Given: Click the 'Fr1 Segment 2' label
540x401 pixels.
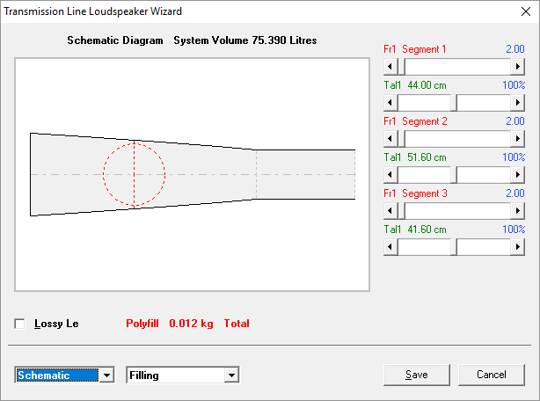Looking at the screenshot, I should click(x=415, y=121).
